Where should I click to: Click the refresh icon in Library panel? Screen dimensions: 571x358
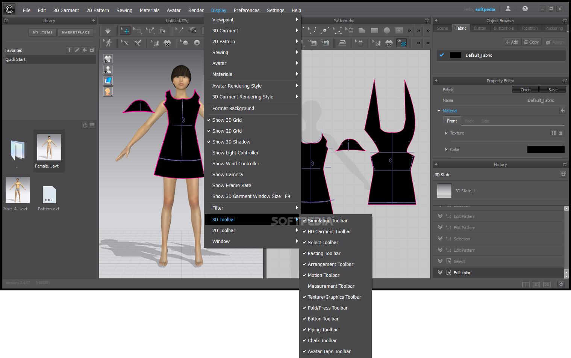85,125
